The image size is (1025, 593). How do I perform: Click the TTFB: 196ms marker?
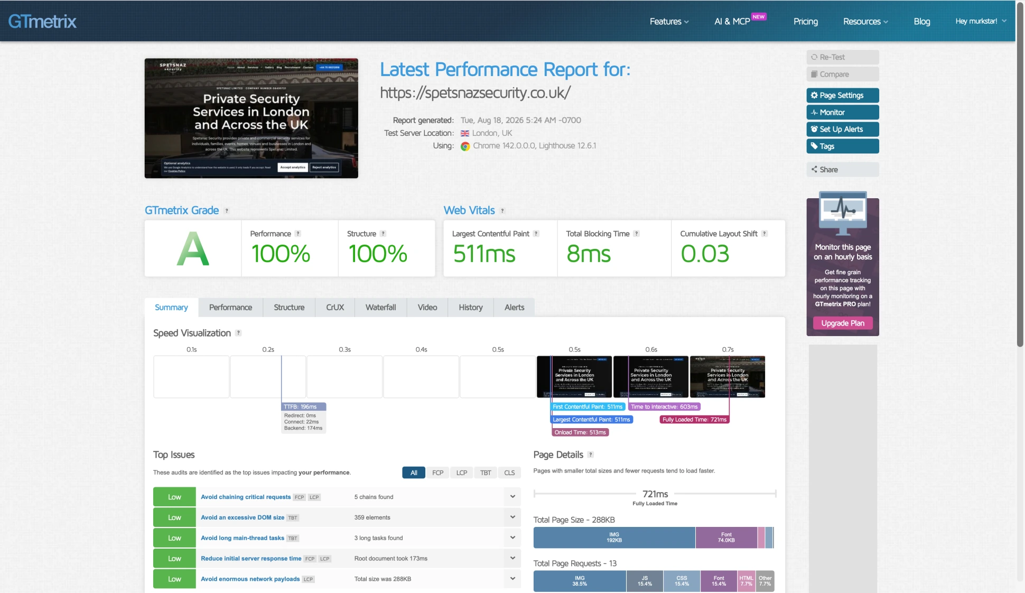click(x=303, y=407)
